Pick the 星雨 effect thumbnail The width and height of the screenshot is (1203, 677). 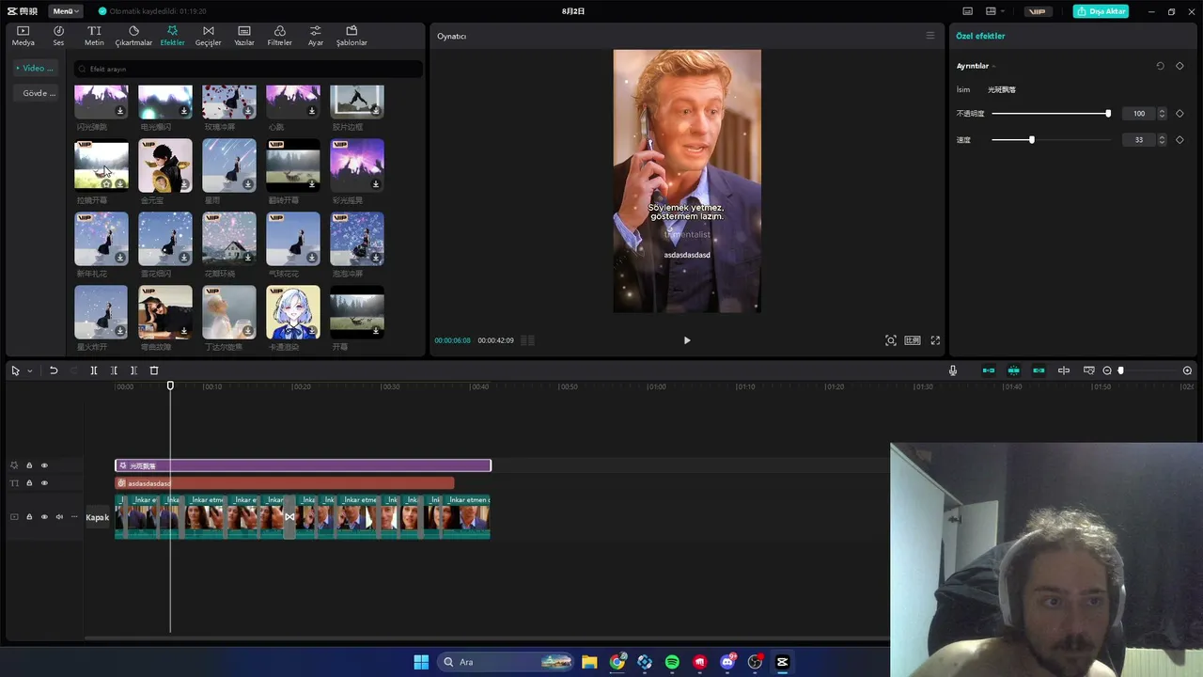coord(229,165)
